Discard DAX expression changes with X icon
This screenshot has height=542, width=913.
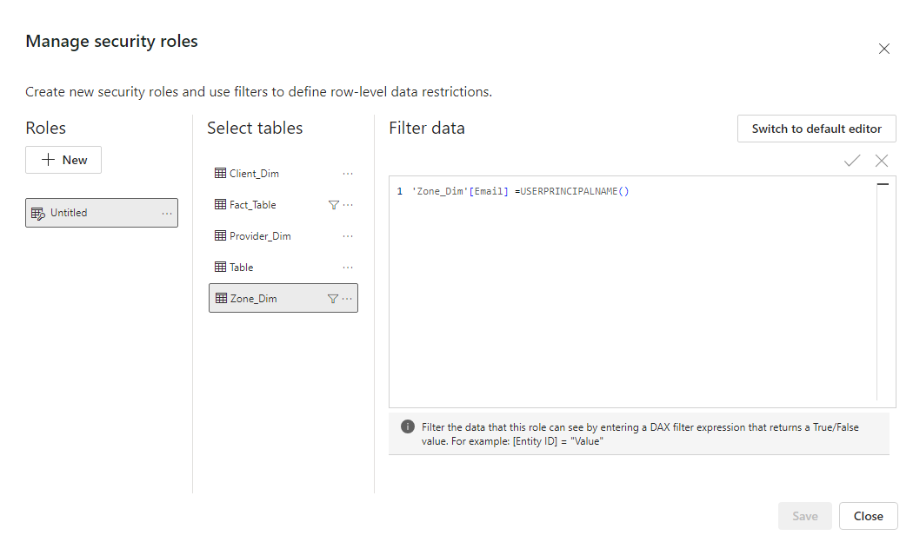(x=882, y=161)
